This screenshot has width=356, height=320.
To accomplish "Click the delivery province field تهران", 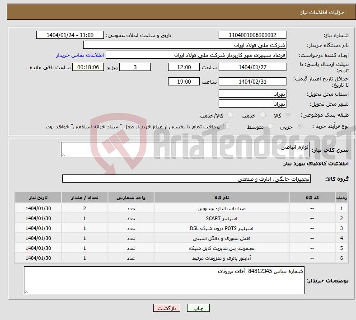I will point(252,94).
